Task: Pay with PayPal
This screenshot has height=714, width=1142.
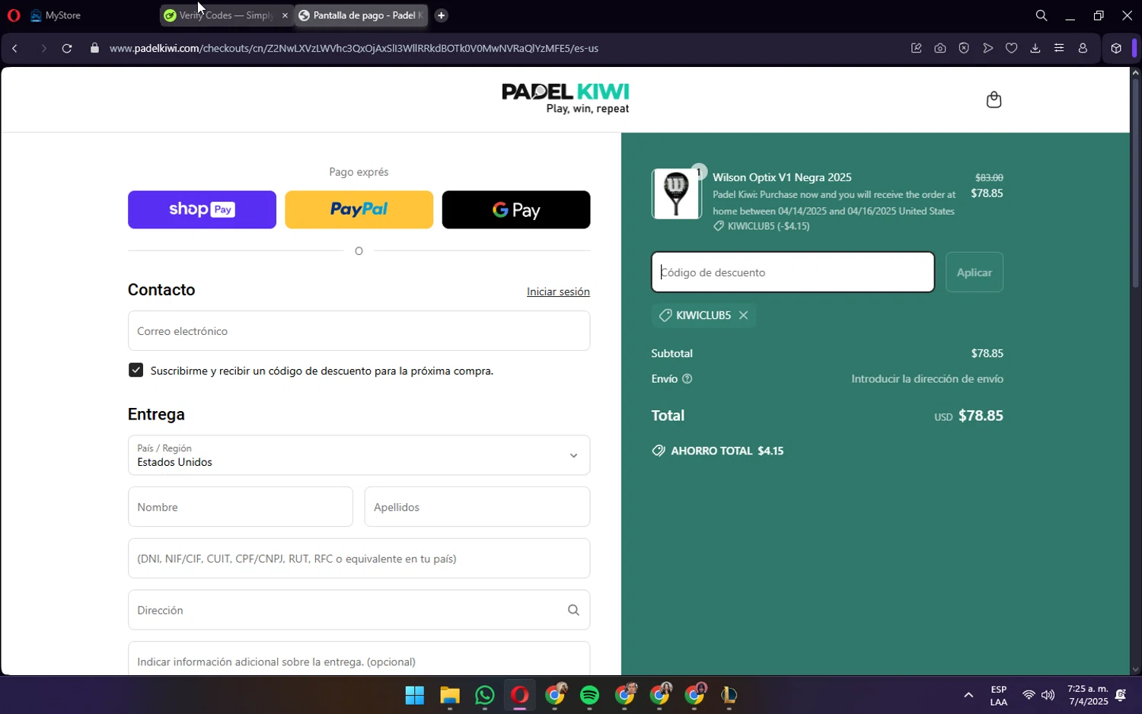Action: point(359,209)
